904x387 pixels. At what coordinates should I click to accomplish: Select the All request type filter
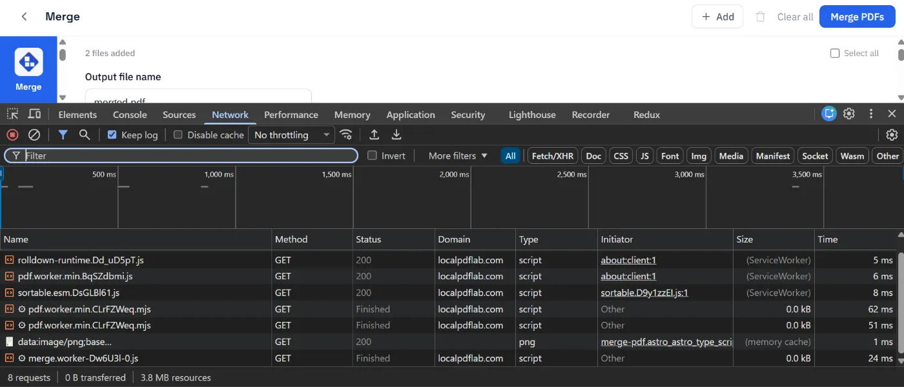[x=510, y=155]
